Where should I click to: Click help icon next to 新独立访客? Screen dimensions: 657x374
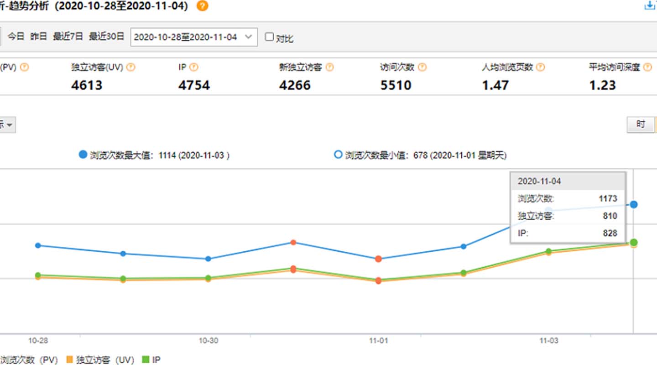click(329, 68)
